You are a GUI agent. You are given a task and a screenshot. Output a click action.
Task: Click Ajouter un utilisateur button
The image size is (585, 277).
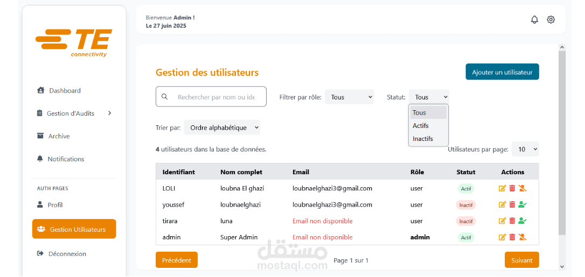[x=502, y=72]
